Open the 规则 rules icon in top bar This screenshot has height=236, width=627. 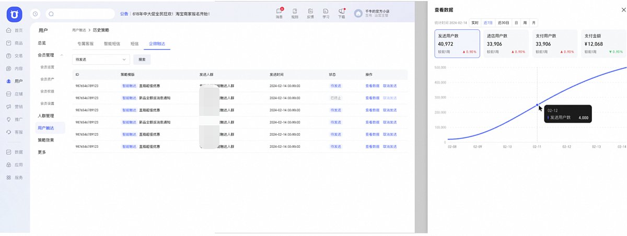pyautogui.click(x=295, y=13)
